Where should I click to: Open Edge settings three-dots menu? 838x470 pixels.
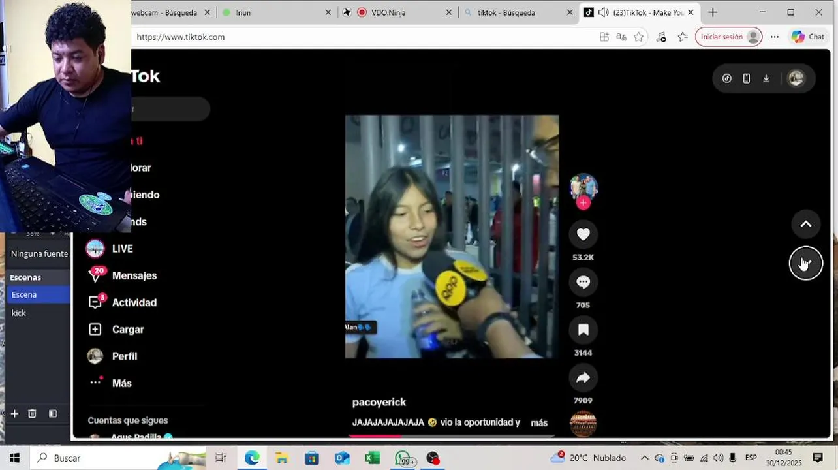tap(775, 37)
